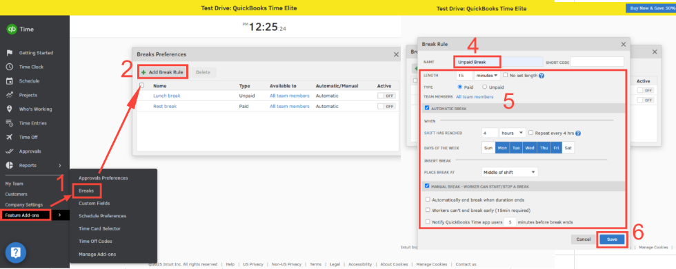Open Company Settings in sidebar
This screenshot has width=676, height=269.
tap(23, 204)
